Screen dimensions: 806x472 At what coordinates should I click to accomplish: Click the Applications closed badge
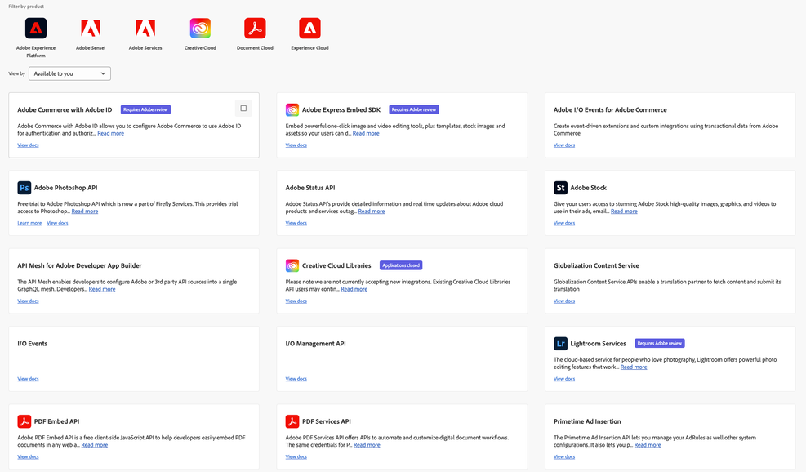[401, 265]
